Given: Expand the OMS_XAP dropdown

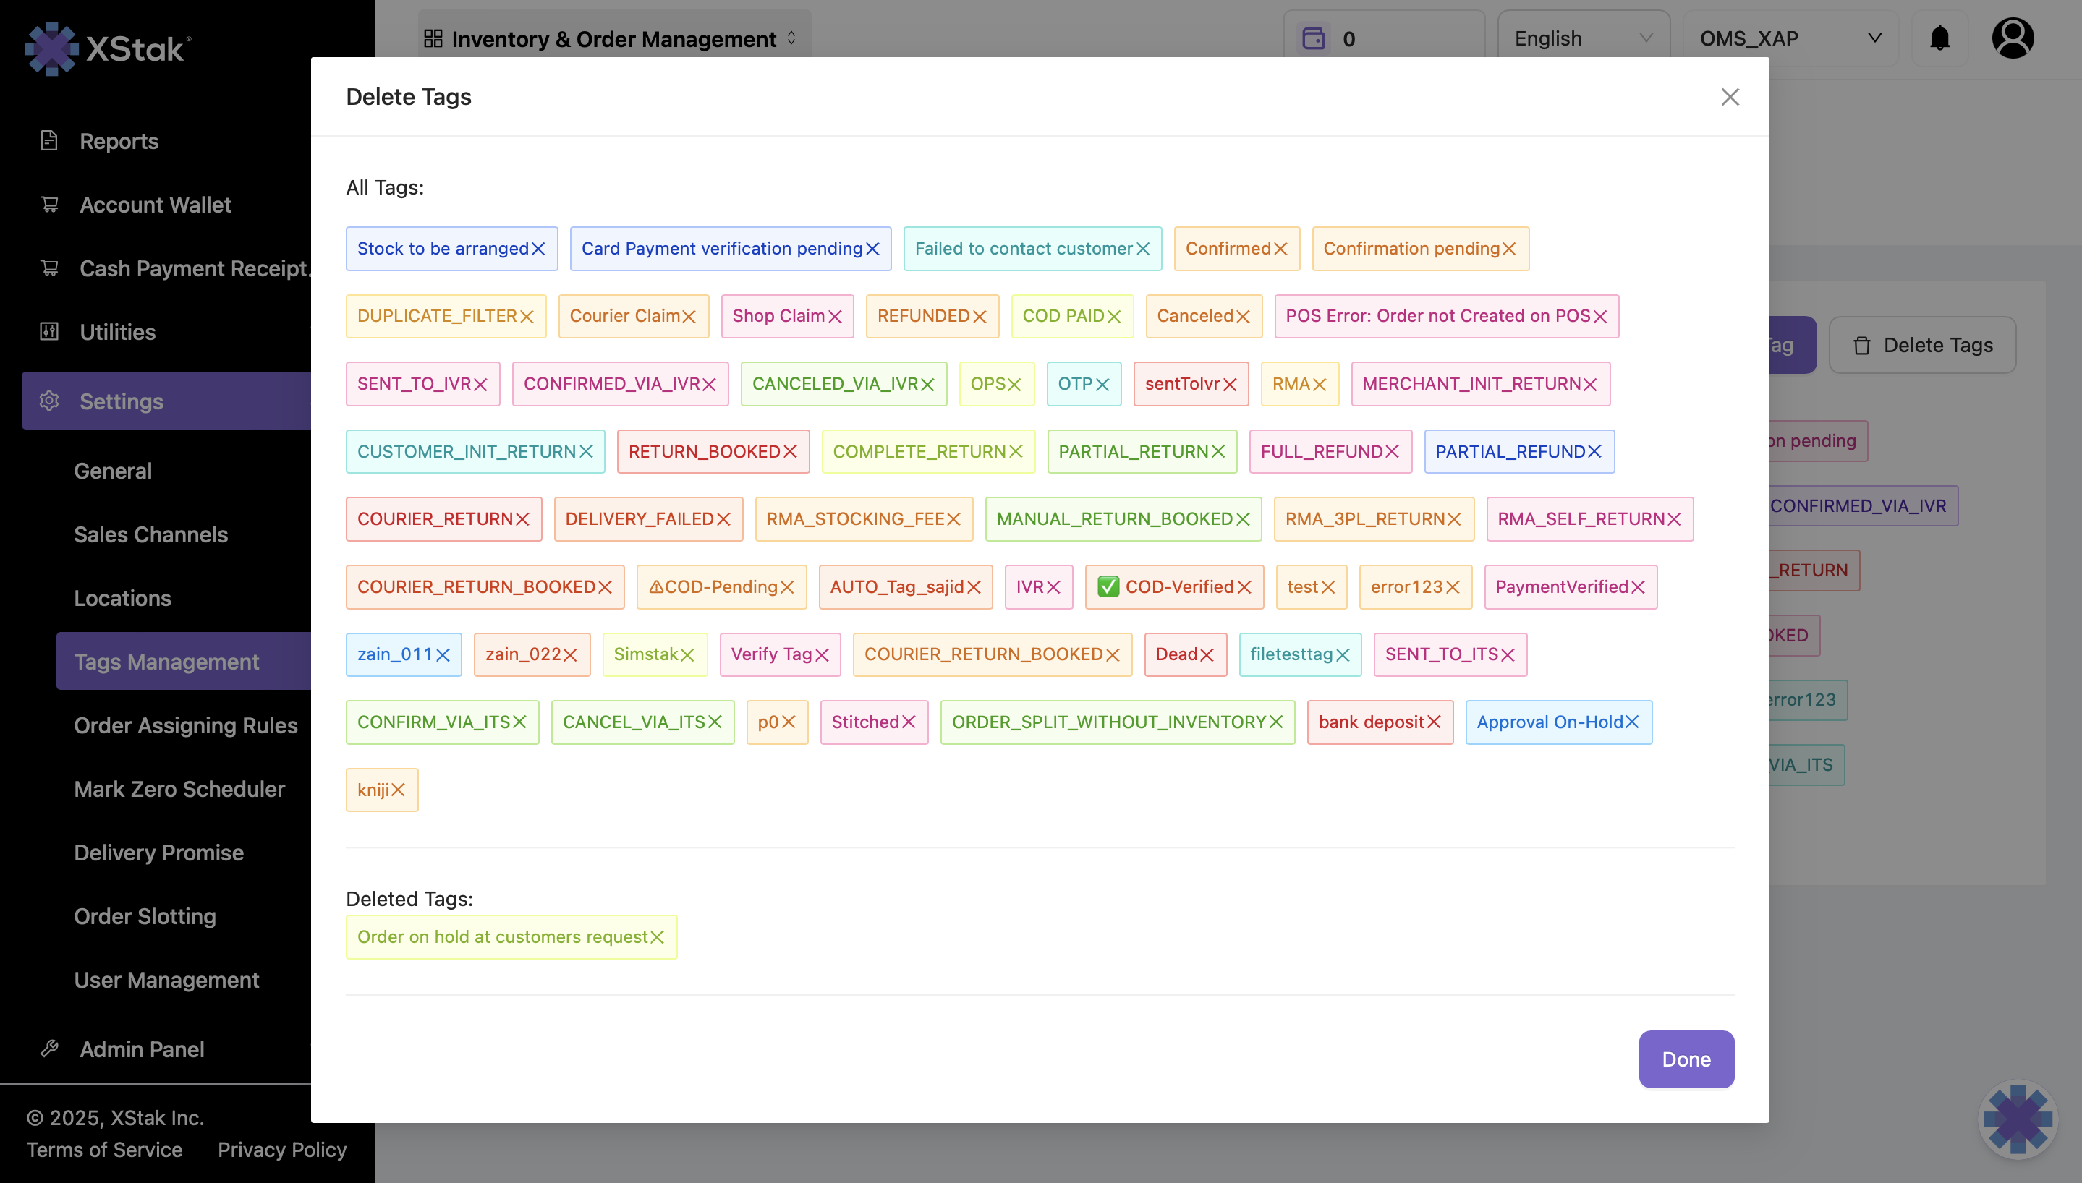Looking at the screenshot, I should pos(1792,38).
